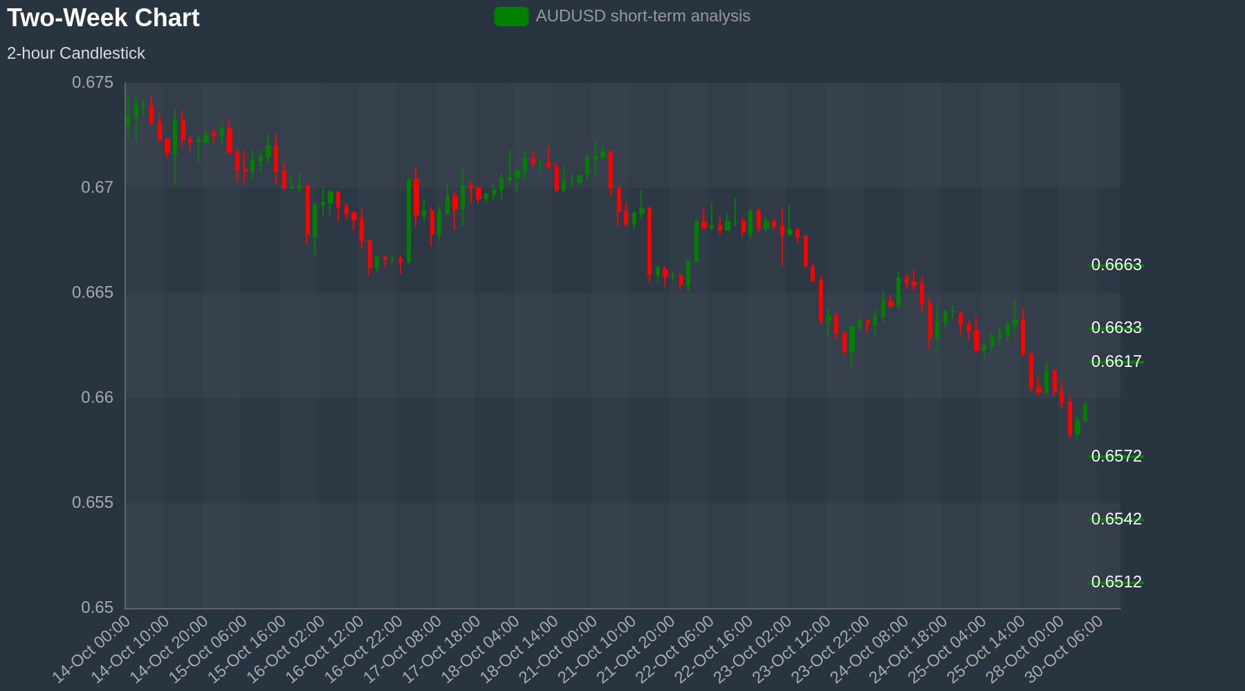The height and width of the screenshot is (691, 1245).
Task: Click the 28-Oct 00:00 x-axis label
Action: (x=1026, y=650)
